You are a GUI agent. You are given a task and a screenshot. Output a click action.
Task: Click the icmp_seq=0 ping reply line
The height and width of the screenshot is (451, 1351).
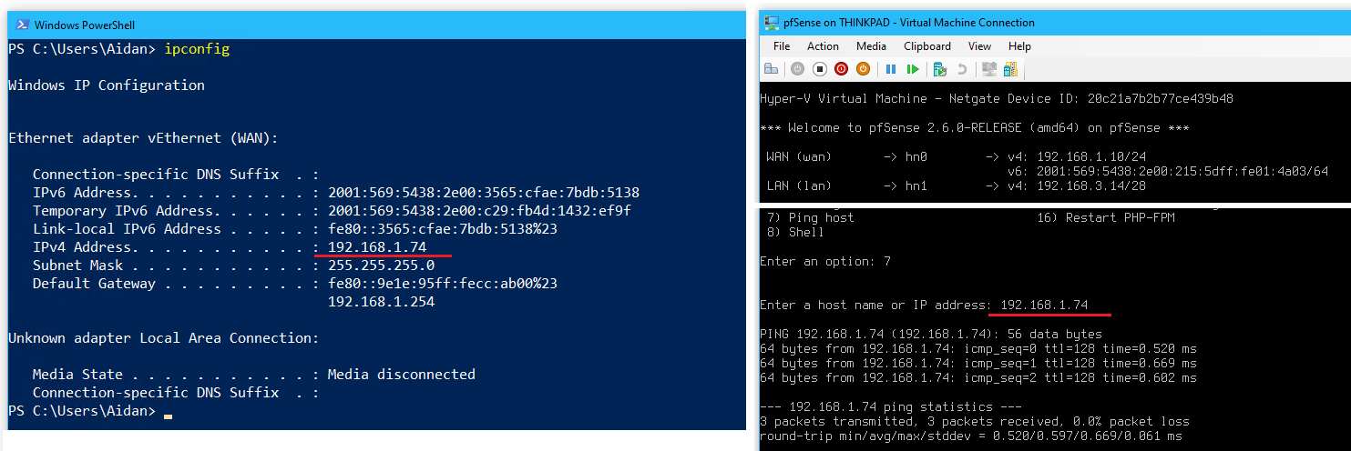point(978,348)
